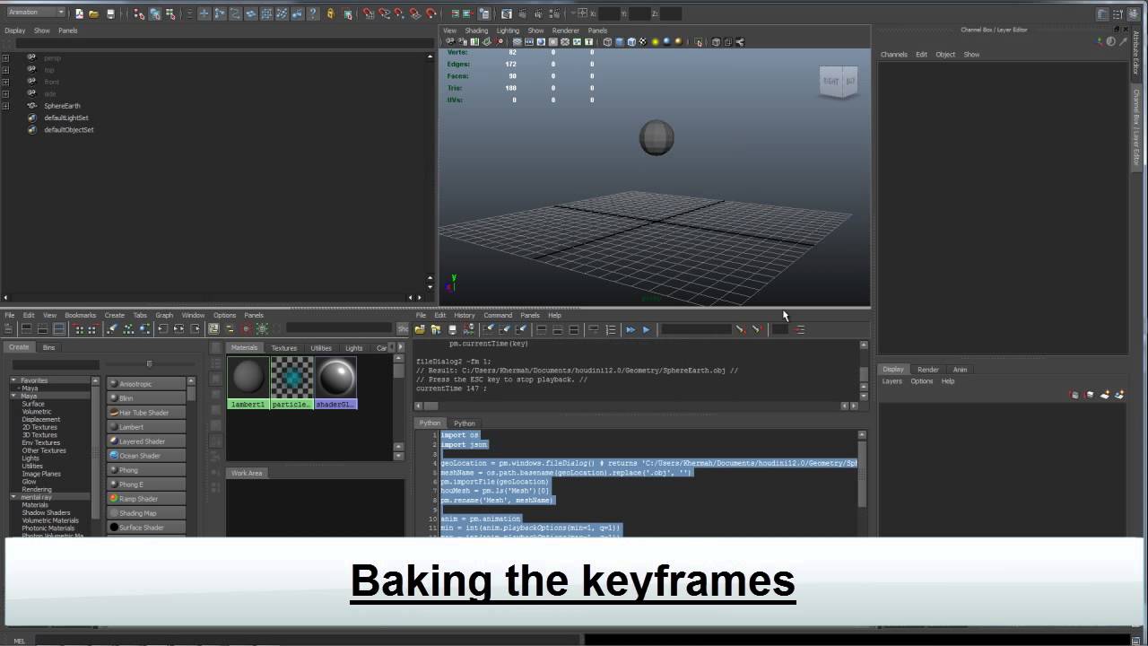Open the Script Editor History menu
The image size is (1148, 646).
[464, 315]
